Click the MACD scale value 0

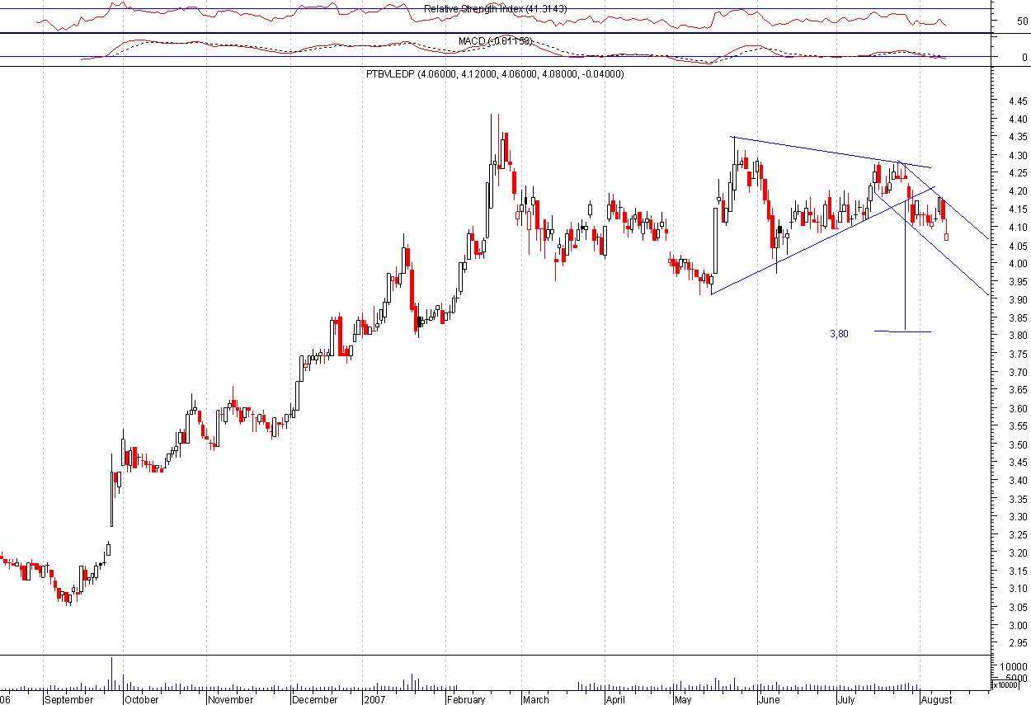click(1024, 58)
